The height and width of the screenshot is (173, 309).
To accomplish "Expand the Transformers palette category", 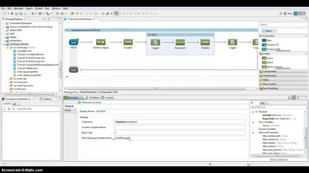I will click(283, 75).
